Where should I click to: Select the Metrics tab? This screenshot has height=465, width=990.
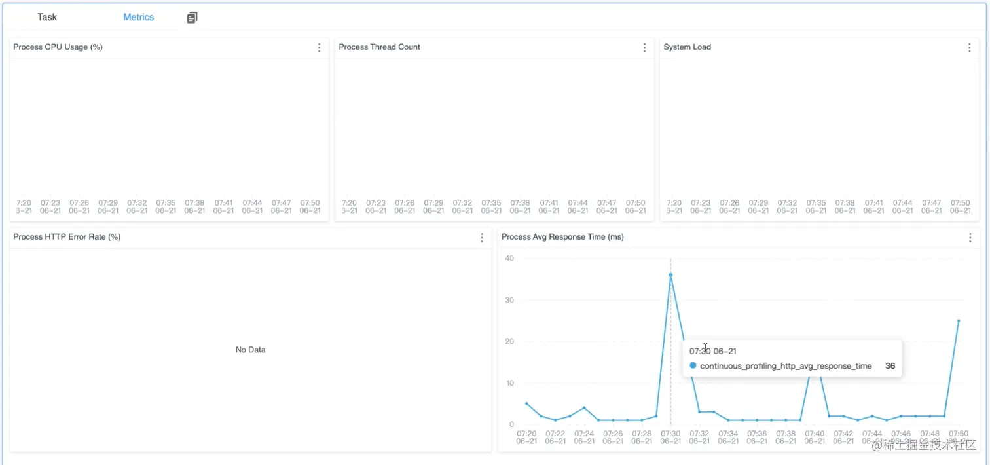point(139,18)
